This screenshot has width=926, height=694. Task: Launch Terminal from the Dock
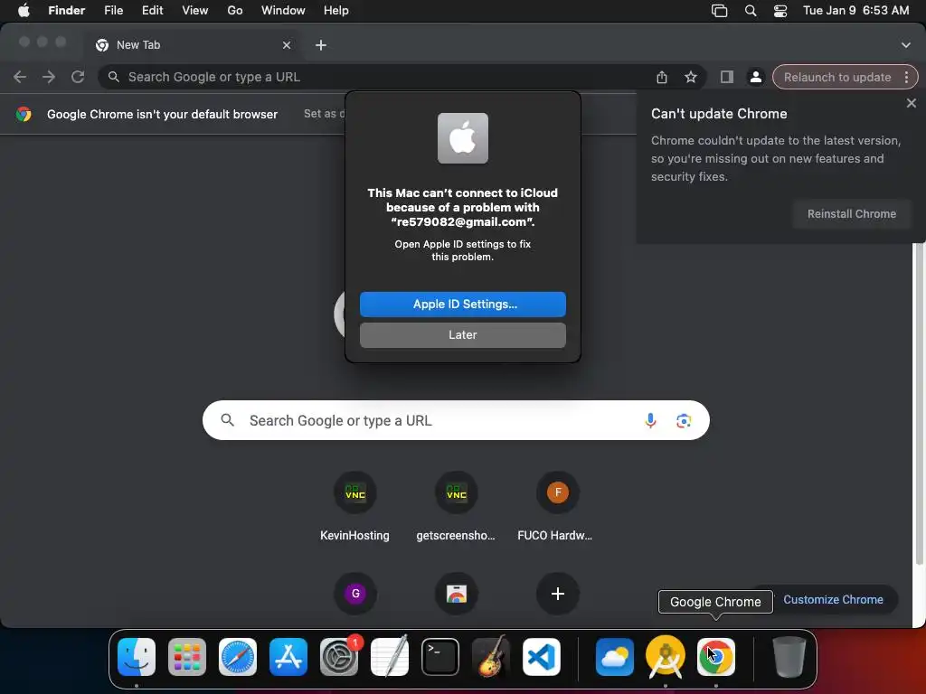pos(440,657)
